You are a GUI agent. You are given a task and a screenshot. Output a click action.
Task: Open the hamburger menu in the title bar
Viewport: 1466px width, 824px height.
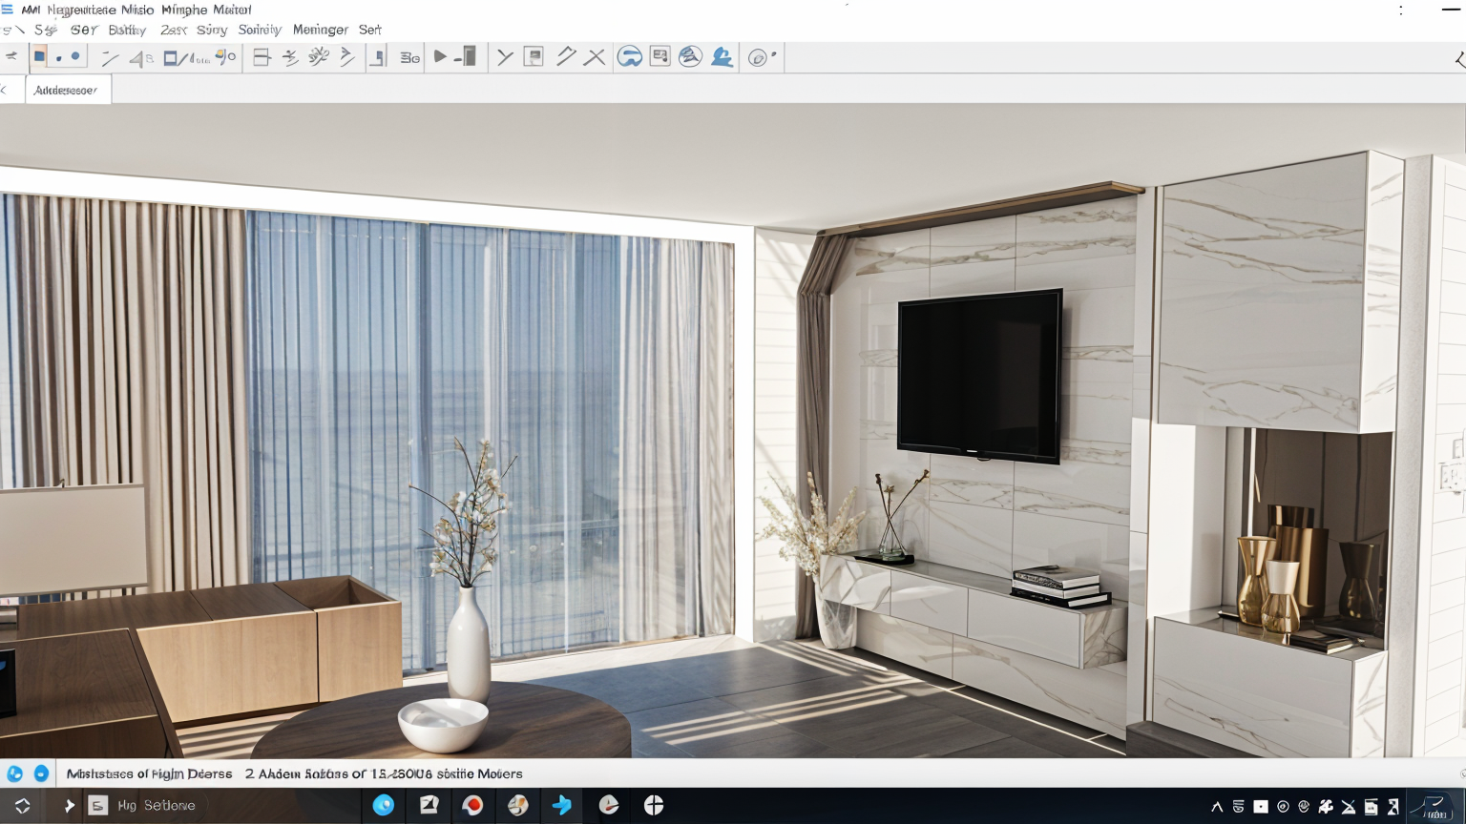[8, 10]
